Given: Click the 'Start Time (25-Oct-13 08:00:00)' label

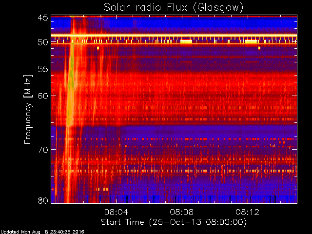Looking at the screenshot, I should 174,222.
